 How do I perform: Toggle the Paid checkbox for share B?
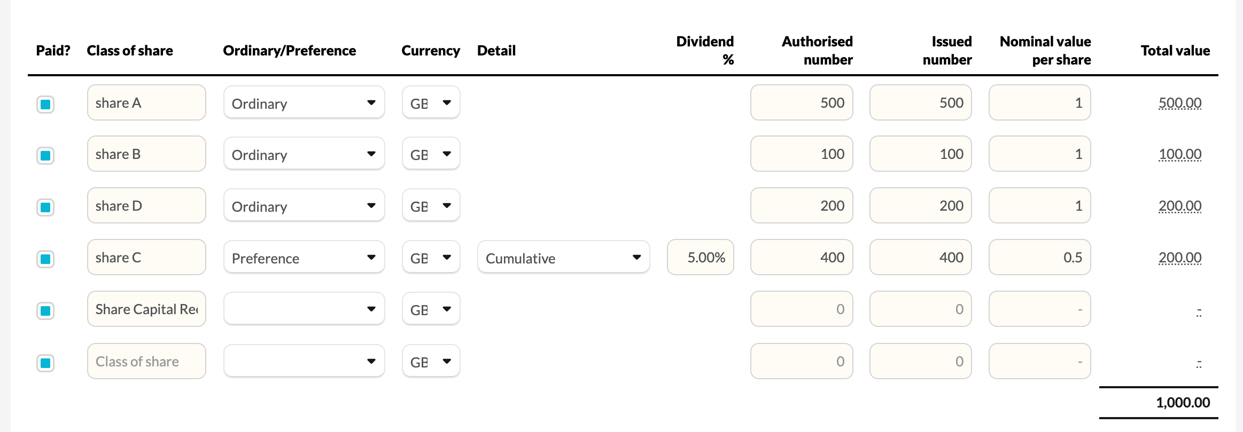tap(45, 156)
